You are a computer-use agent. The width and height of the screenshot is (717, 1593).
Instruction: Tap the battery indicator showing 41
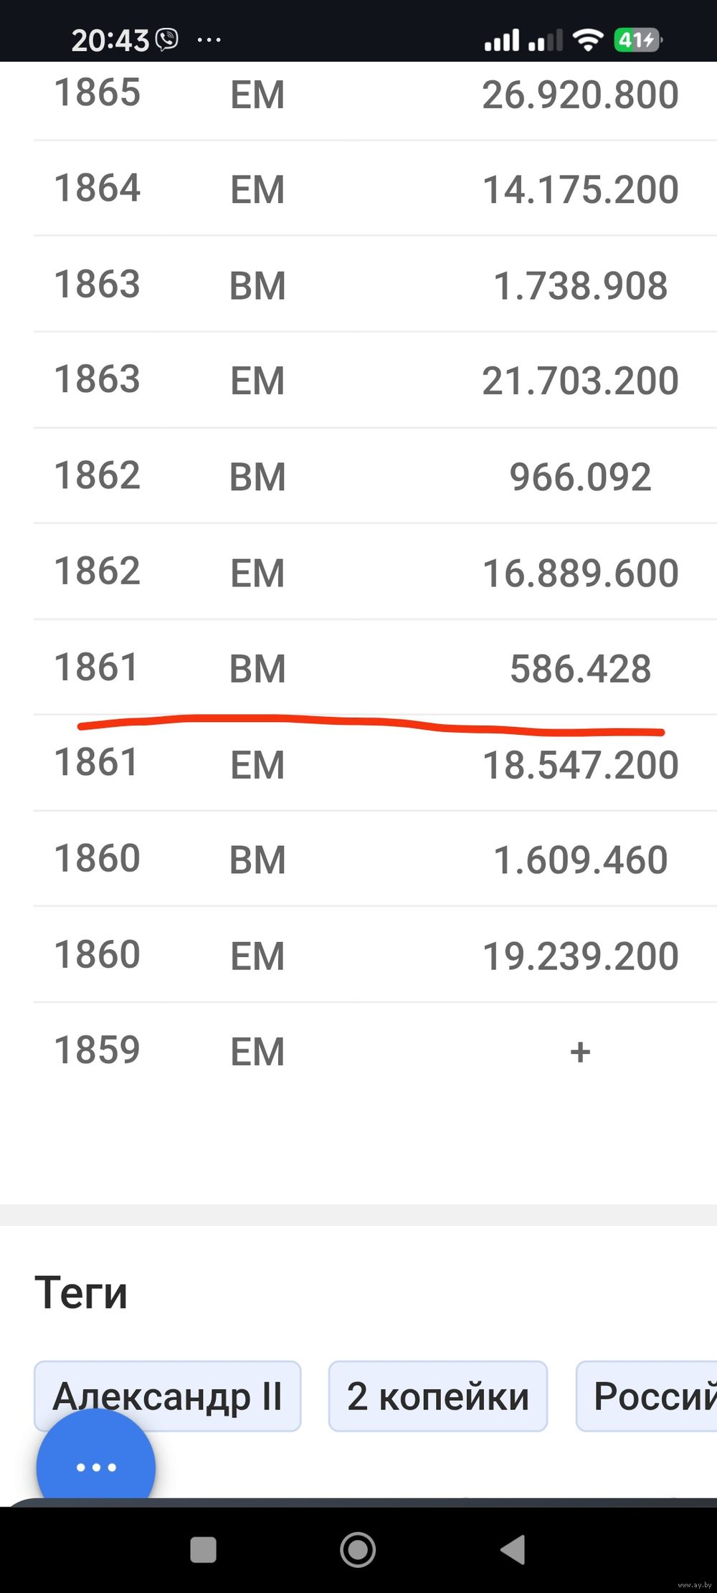click(x=637, y=39)
